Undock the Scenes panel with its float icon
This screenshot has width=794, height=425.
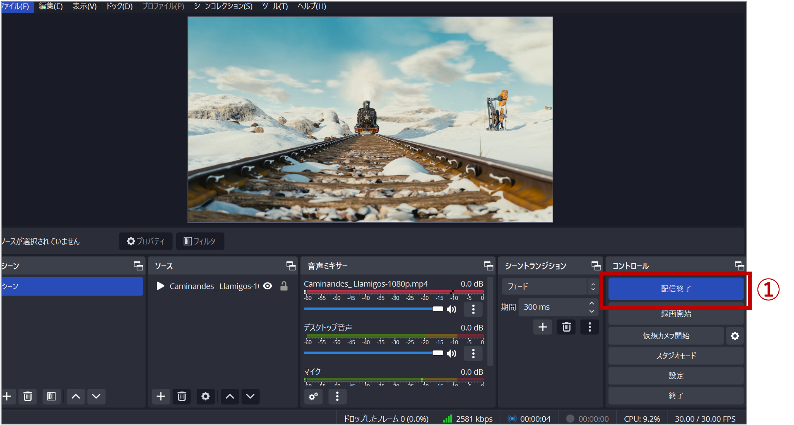point(138,265)
